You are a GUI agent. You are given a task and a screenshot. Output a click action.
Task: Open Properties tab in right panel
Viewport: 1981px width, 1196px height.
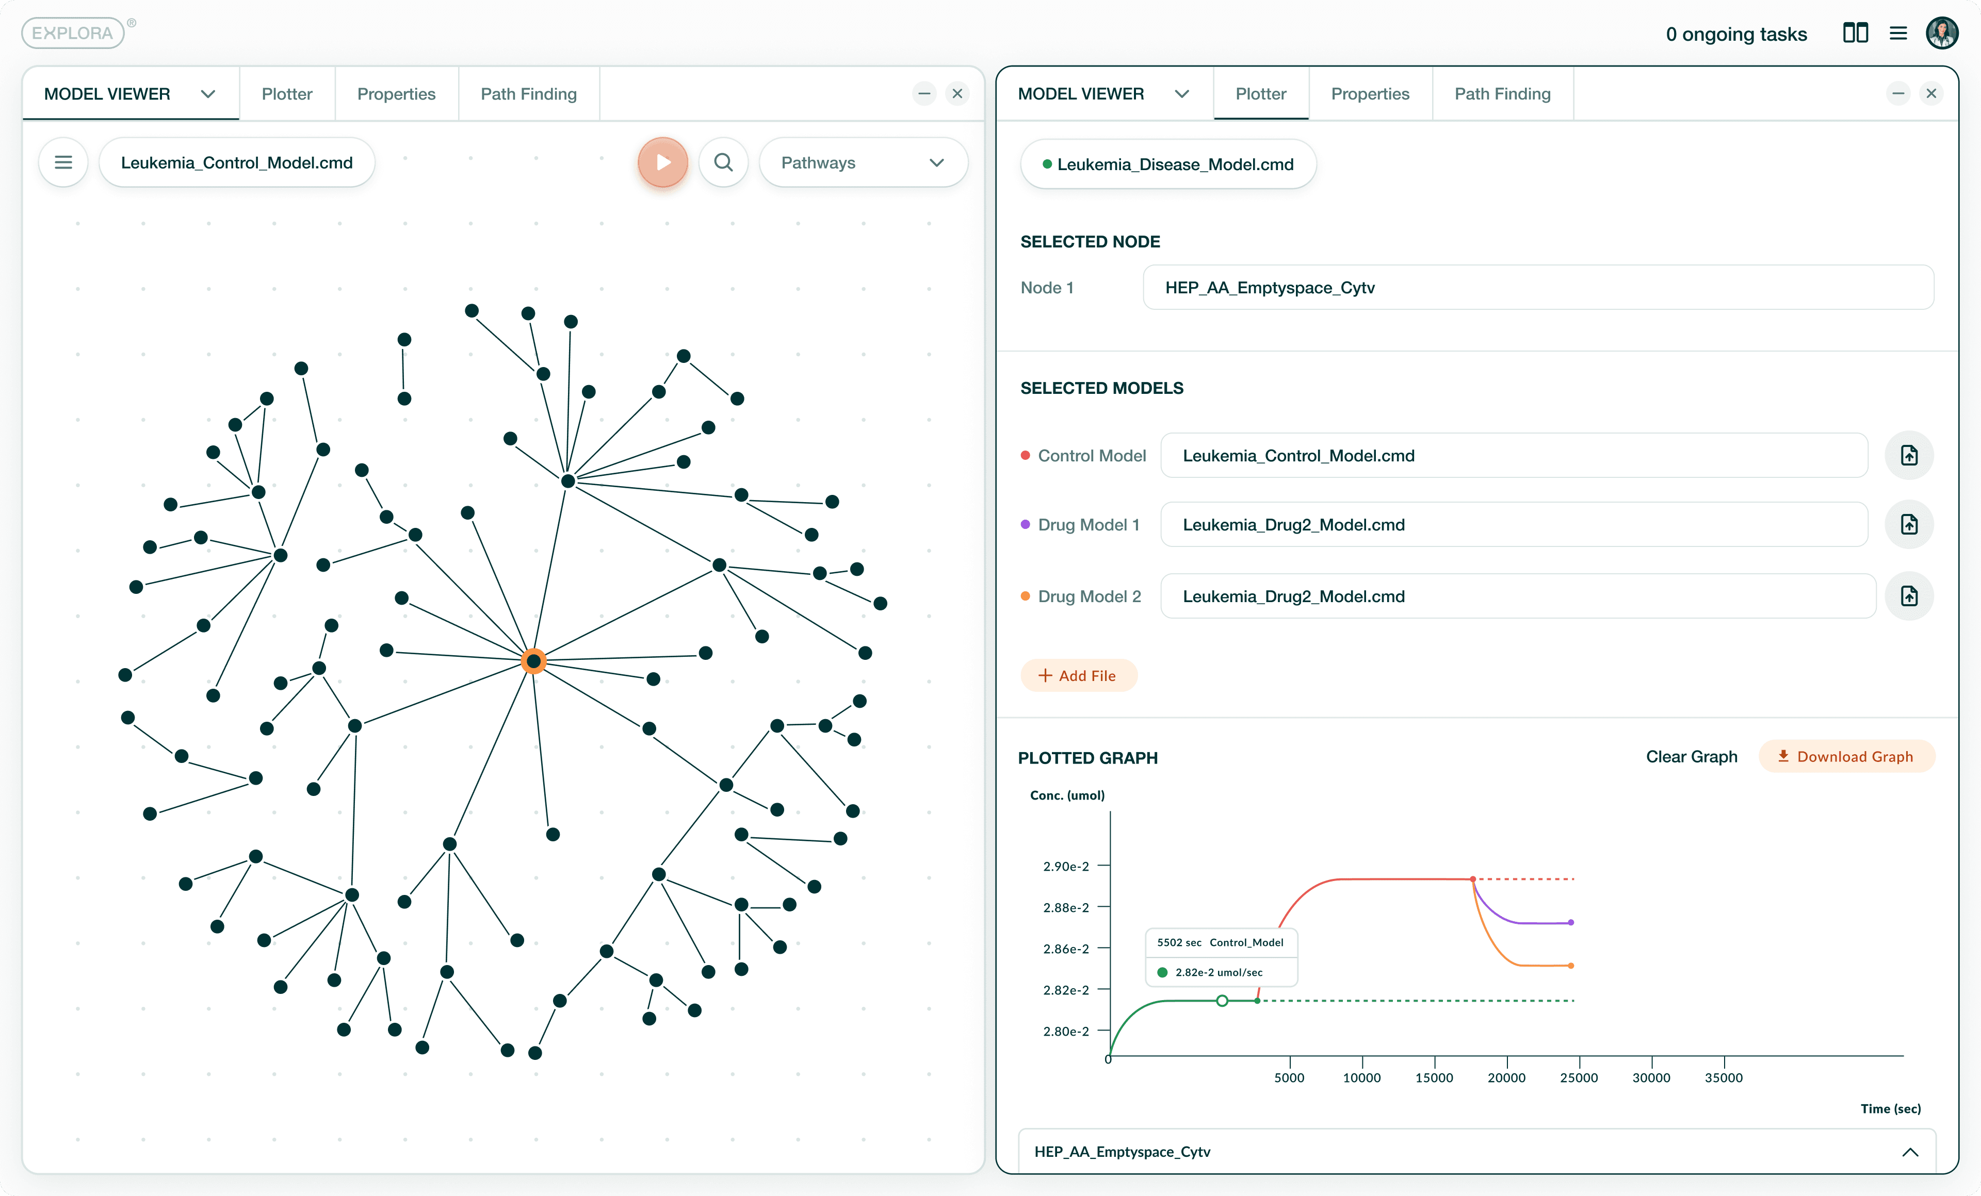pos(1370,94)
